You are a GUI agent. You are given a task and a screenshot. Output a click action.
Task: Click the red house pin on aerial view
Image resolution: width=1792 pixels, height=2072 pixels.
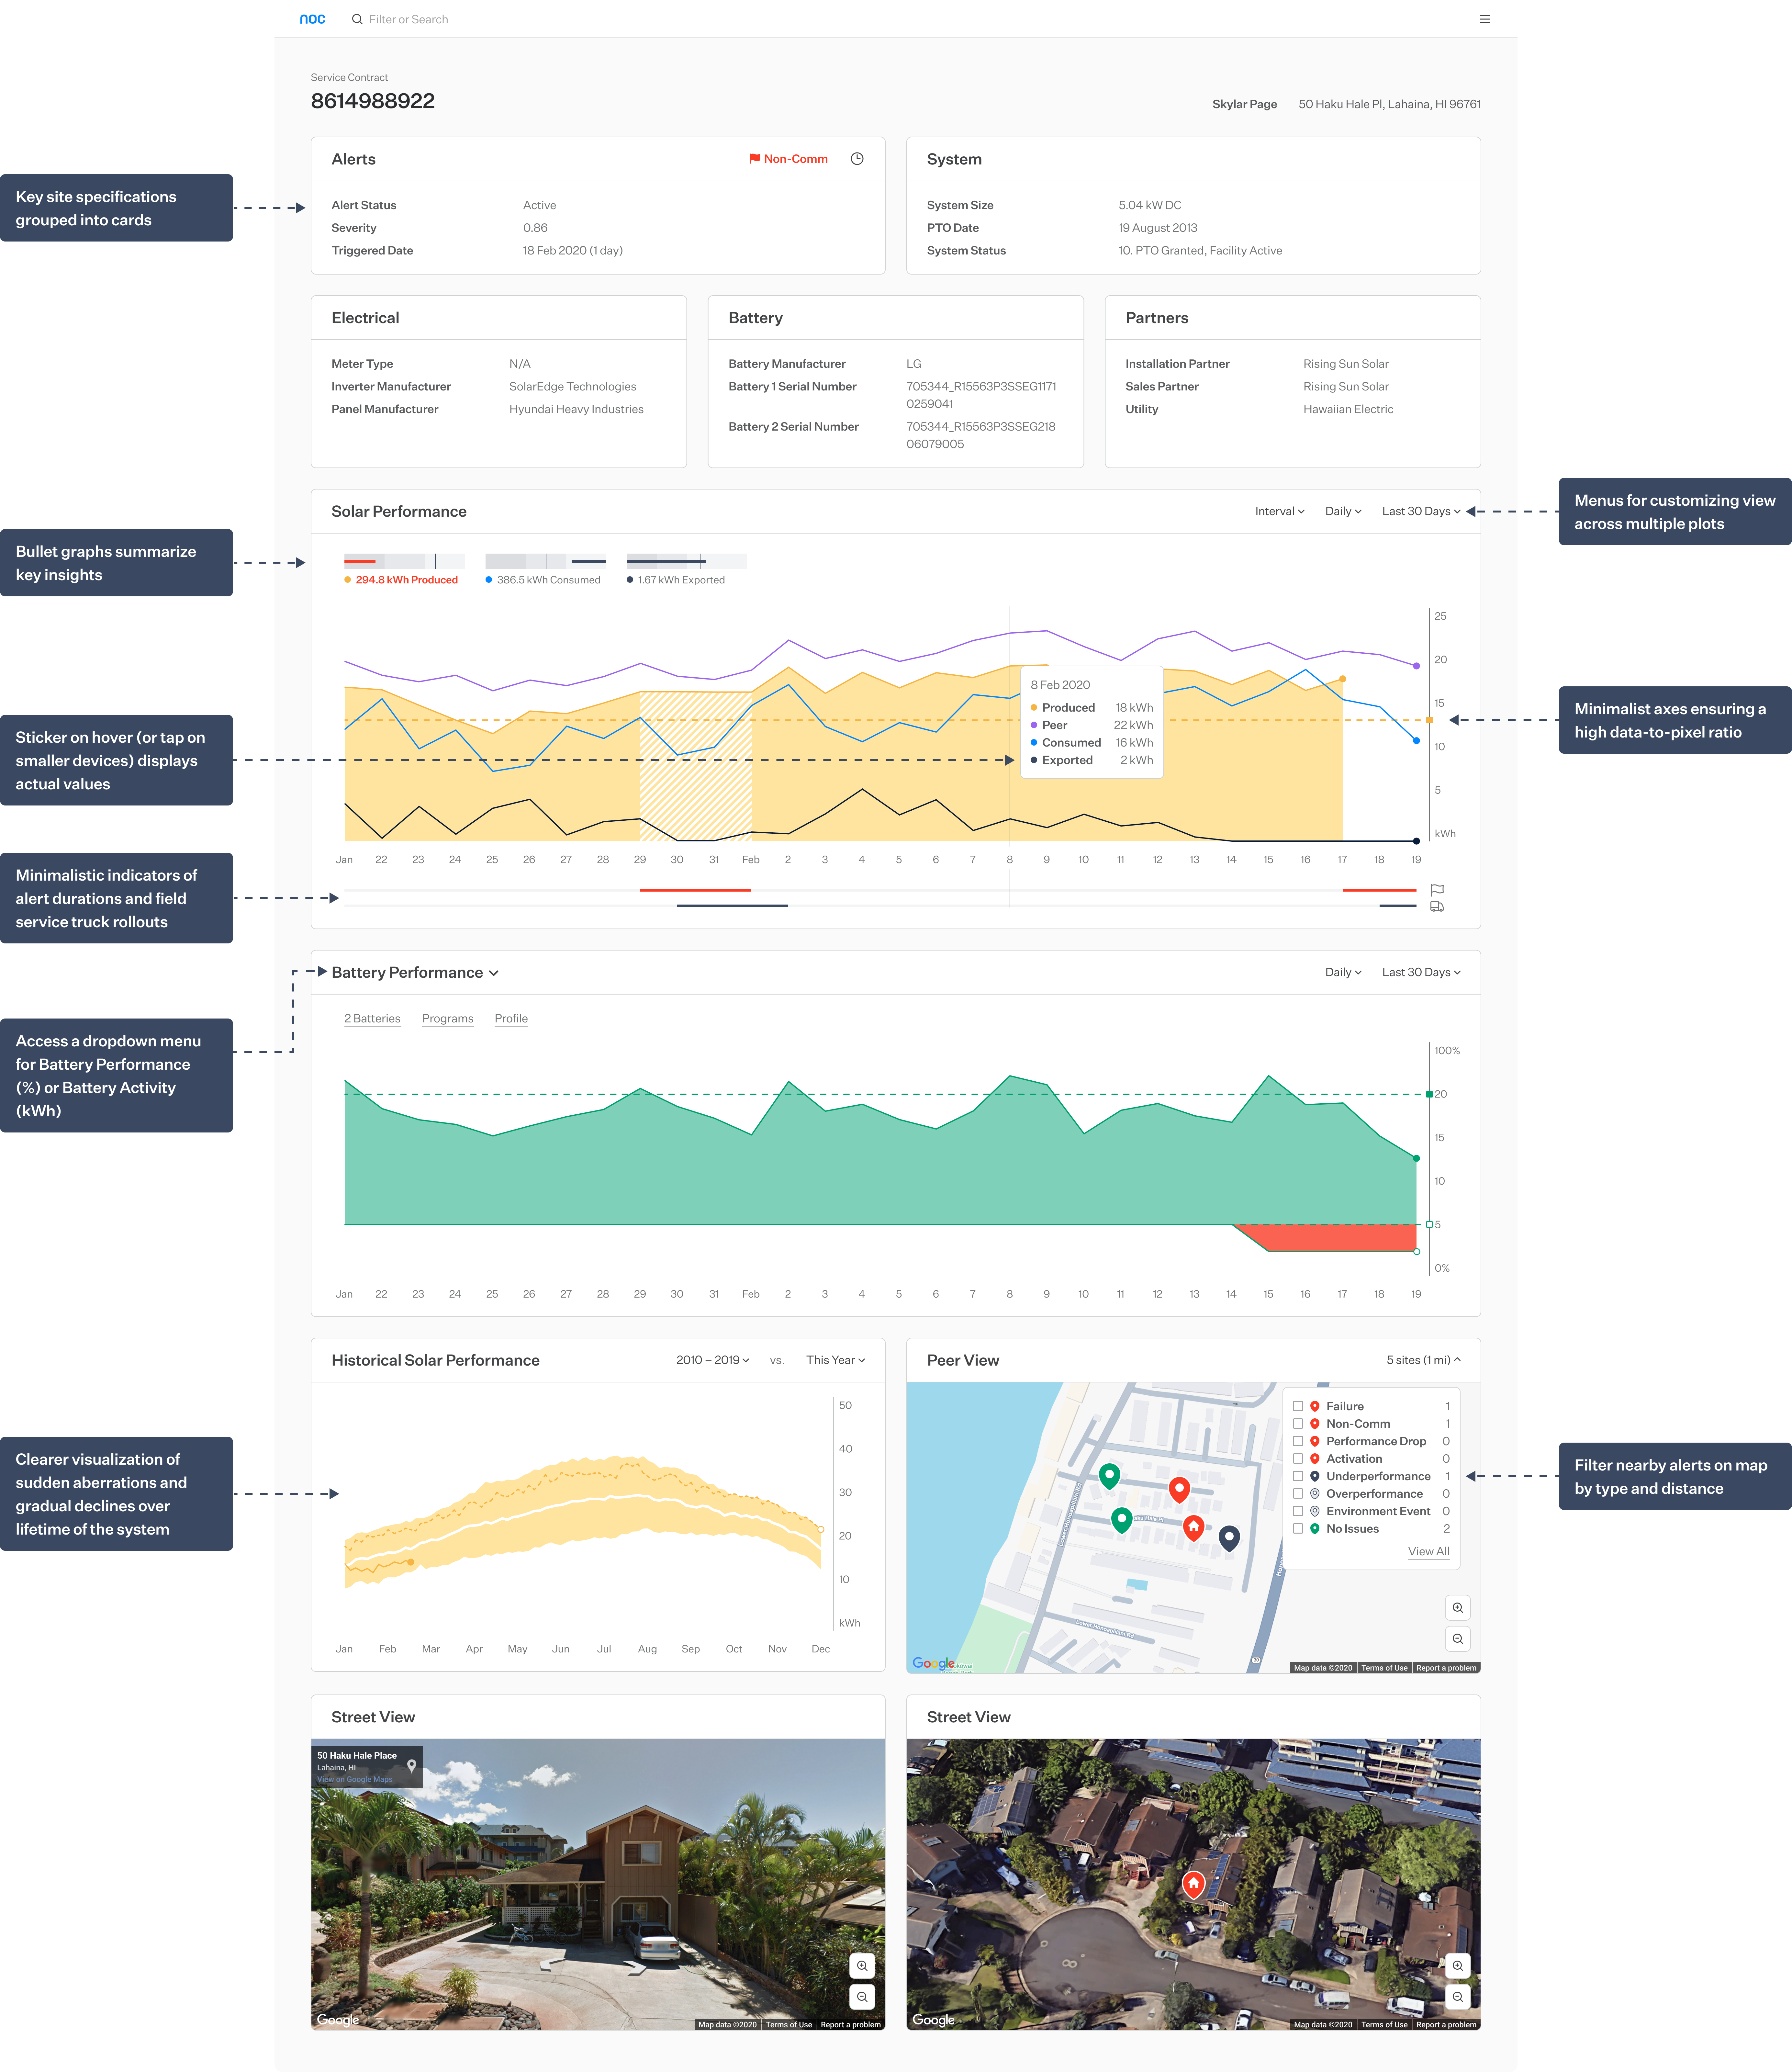(1193, 1885)
